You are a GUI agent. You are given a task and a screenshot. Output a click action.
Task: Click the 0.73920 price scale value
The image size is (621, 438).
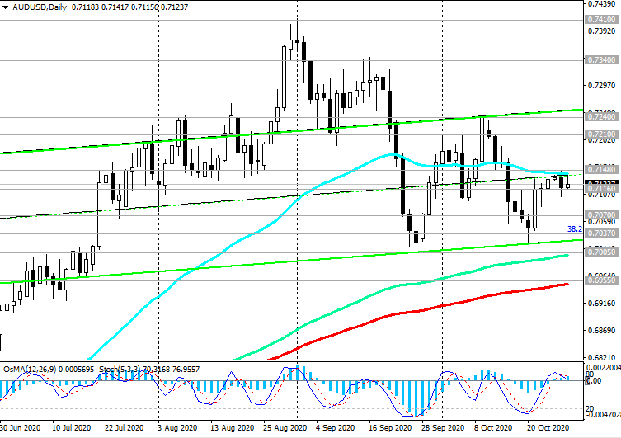(x=601, y=31)
